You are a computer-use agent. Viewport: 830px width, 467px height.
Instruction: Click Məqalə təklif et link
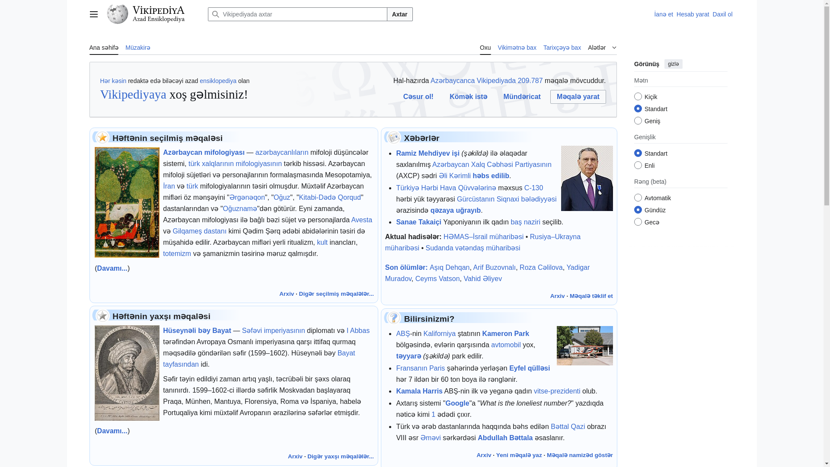[x=591, y=296]
